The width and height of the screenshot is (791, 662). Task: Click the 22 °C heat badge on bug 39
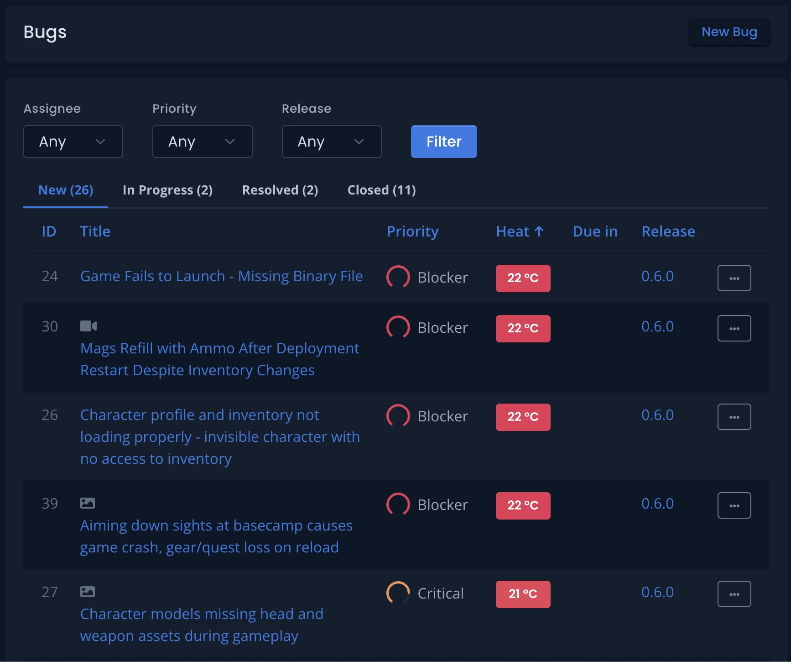[523, 505]
